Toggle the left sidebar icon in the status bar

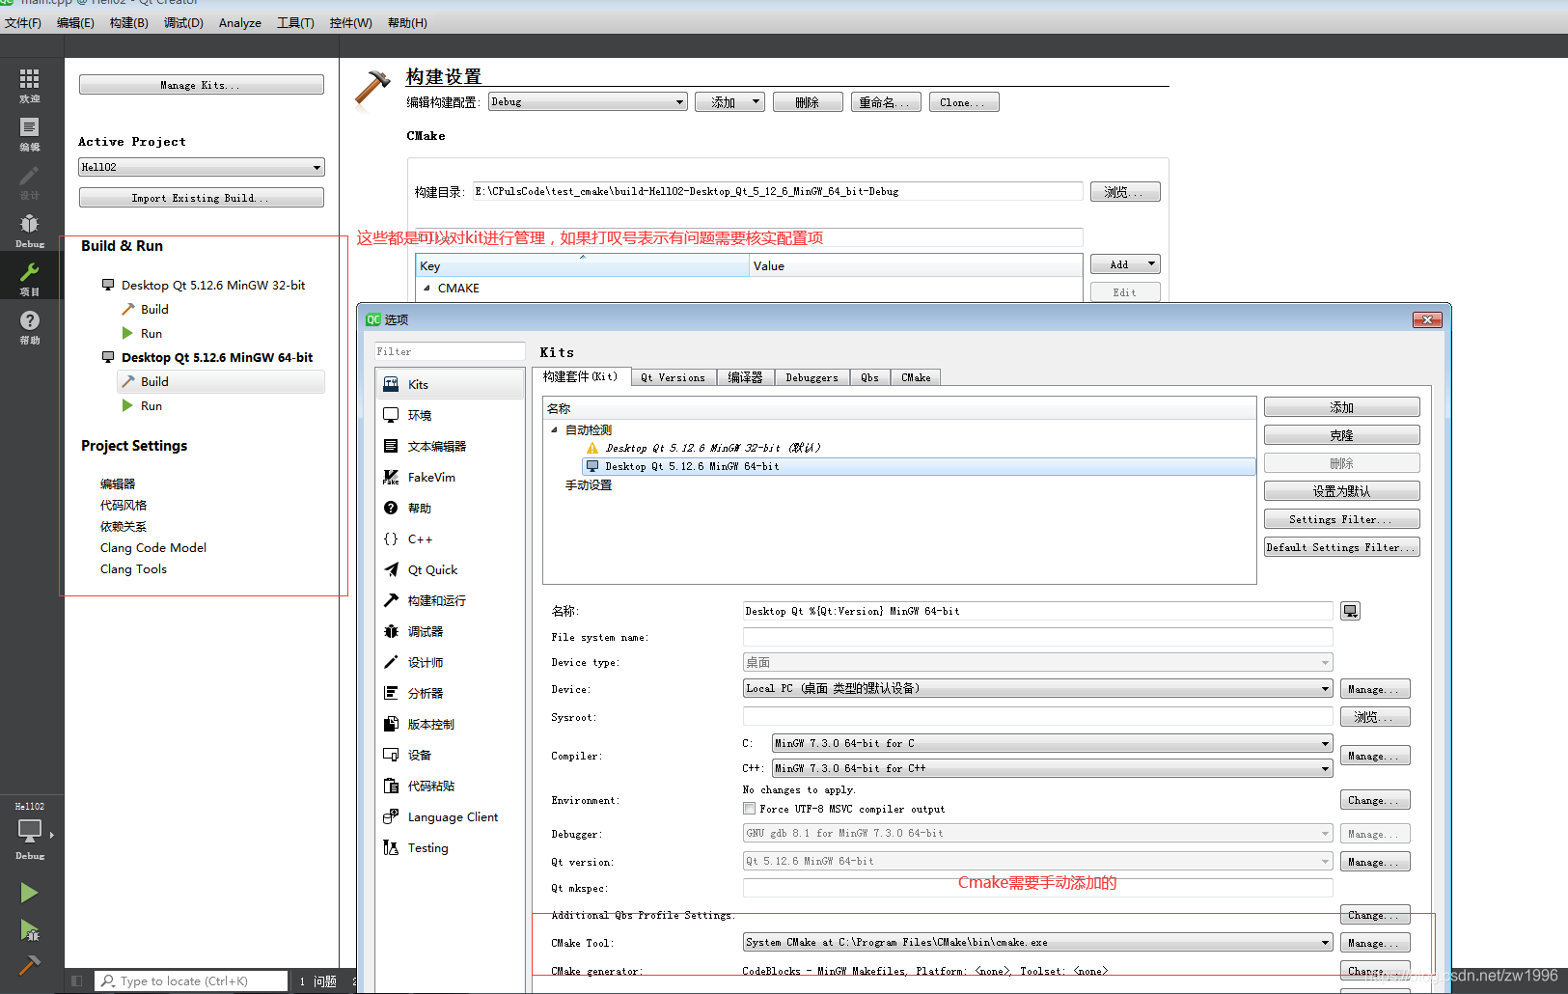click(x=77, y=980)
